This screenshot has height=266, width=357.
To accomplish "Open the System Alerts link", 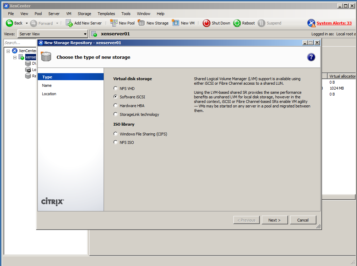I will tap(334, 23).
